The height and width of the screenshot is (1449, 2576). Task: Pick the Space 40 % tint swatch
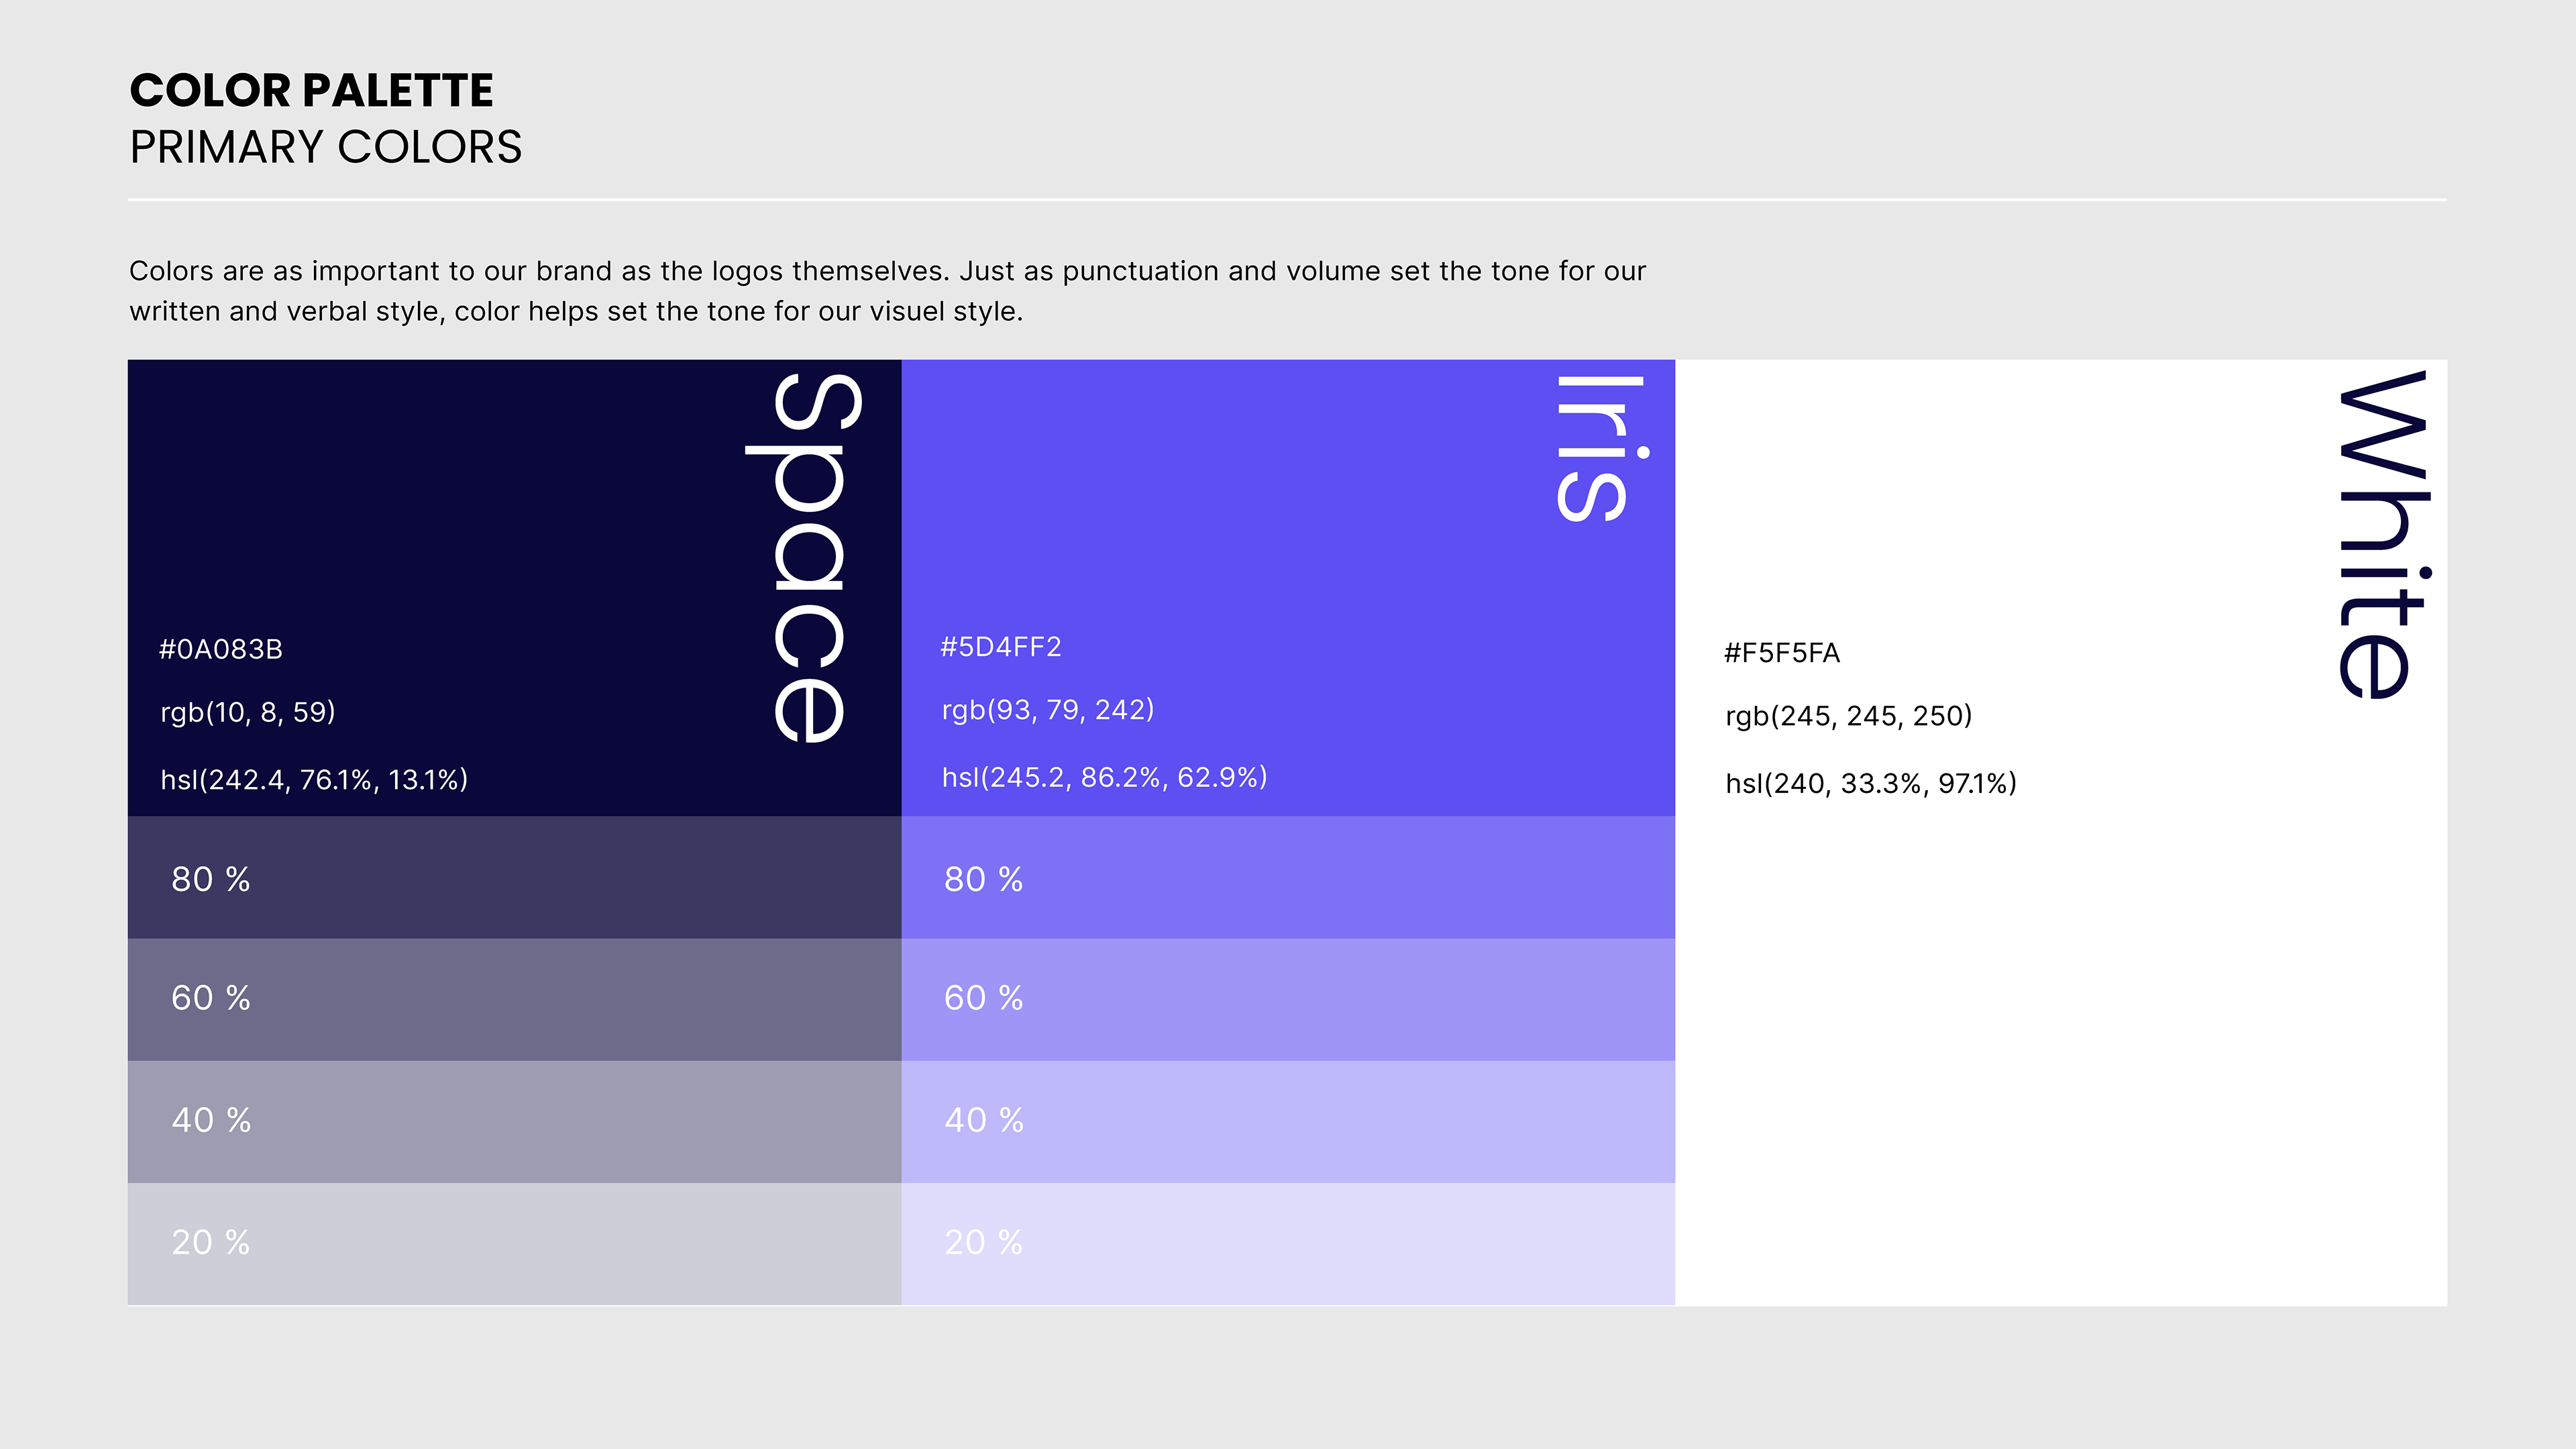[x=514, y=1122]
